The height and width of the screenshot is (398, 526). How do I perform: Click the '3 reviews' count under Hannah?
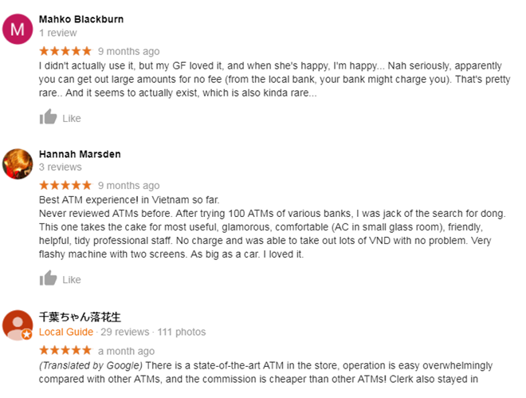point(61,167)
